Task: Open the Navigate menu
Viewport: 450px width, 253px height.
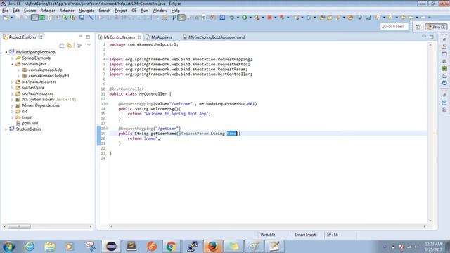Action: (86, 11)
